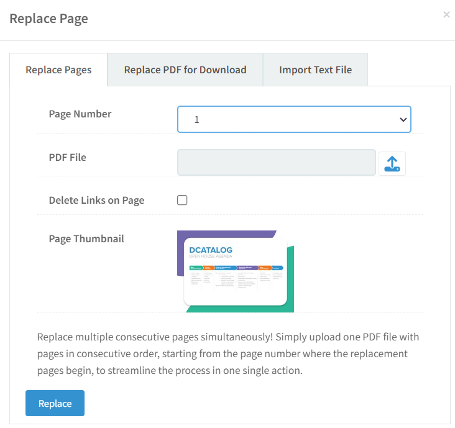This screenshot has height=428, width=455.
Task: Enable the Delete Links on Page checkbox
Action: tap(182, 200)
